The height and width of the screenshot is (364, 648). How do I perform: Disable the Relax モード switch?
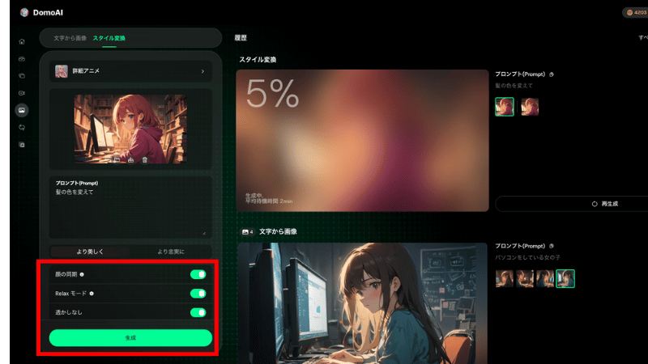tap(198, 293)
